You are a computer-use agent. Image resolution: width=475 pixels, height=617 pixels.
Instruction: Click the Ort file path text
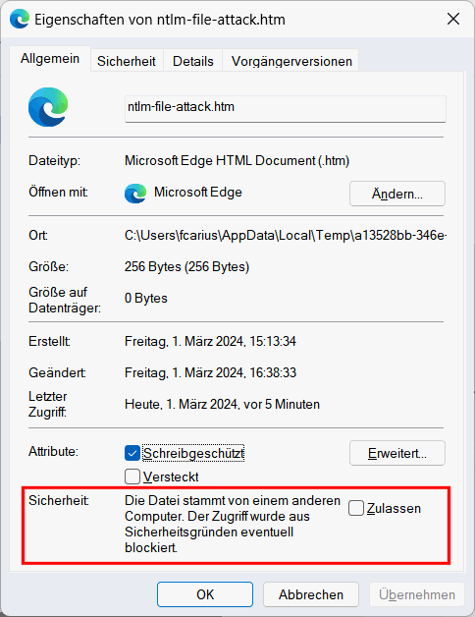tap(286, 236)
